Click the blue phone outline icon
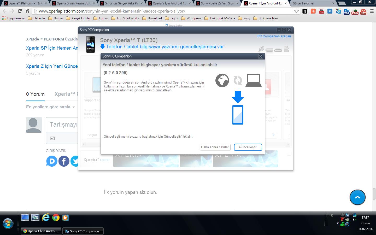The height and width of the screenshot is (235, 376). pos(238,115)
